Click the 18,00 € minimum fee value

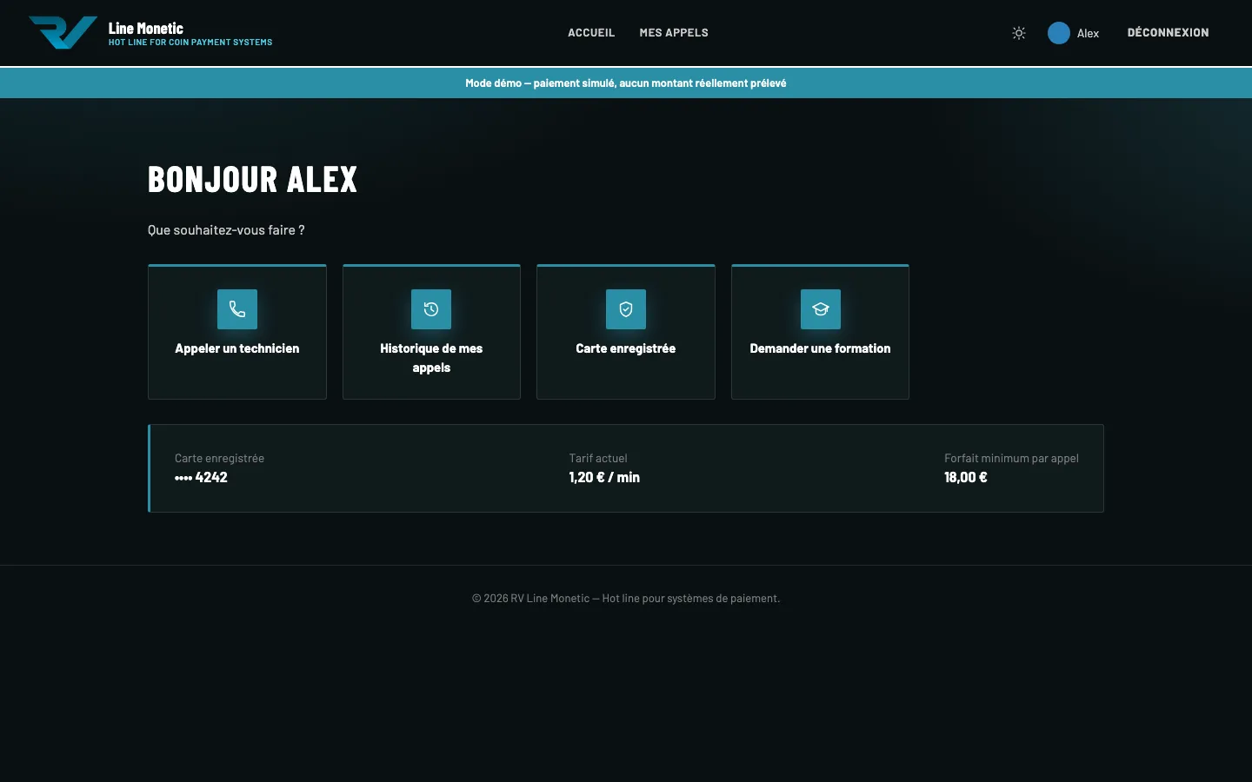coord(966,477)
